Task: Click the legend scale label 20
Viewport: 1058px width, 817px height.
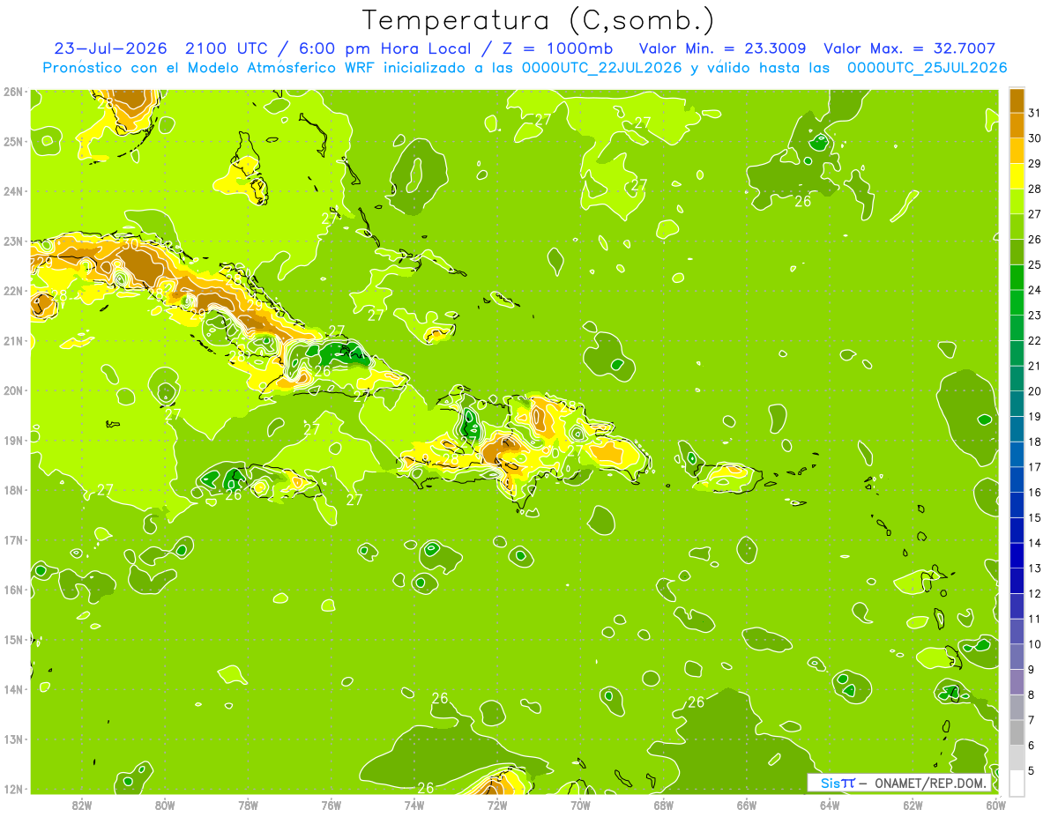Action: click(1035, 391)
